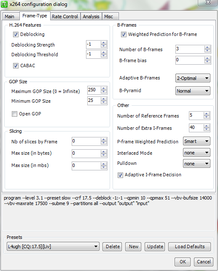Click the New preset button
The height and width of the screenshot is (271, 218).
coord(133,246)
